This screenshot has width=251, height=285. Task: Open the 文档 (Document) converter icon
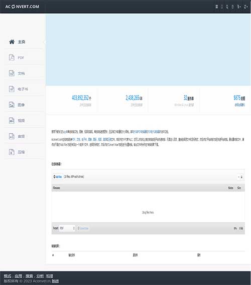pyautogui.click(x=12, y=73)
